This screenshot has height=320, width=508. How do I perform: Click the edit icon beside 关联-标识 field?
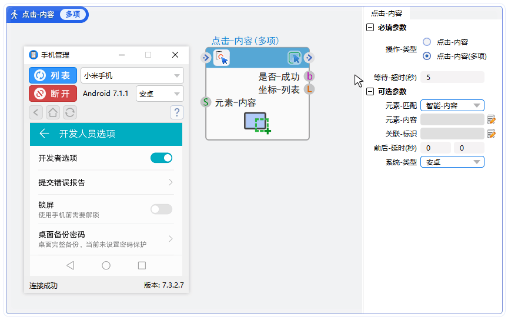[x=491, y=134]
